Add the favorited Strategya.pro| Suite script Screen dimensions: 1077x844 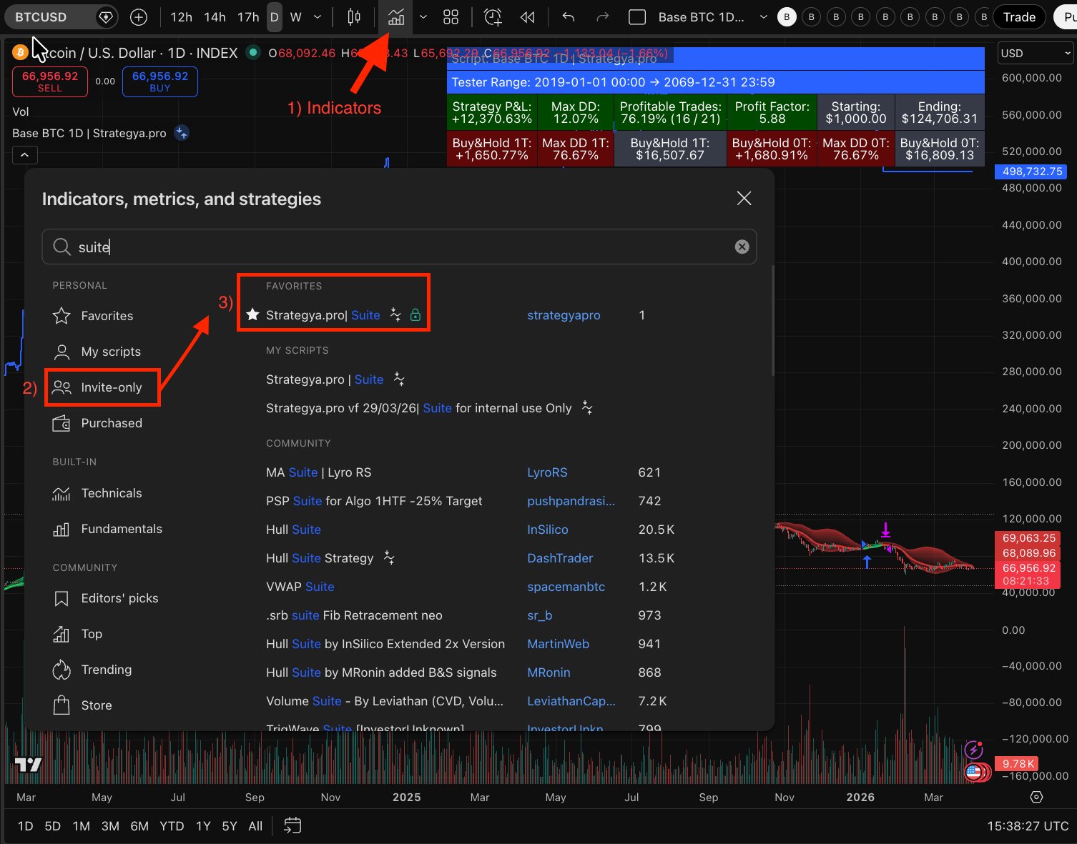tap(323, 315)
